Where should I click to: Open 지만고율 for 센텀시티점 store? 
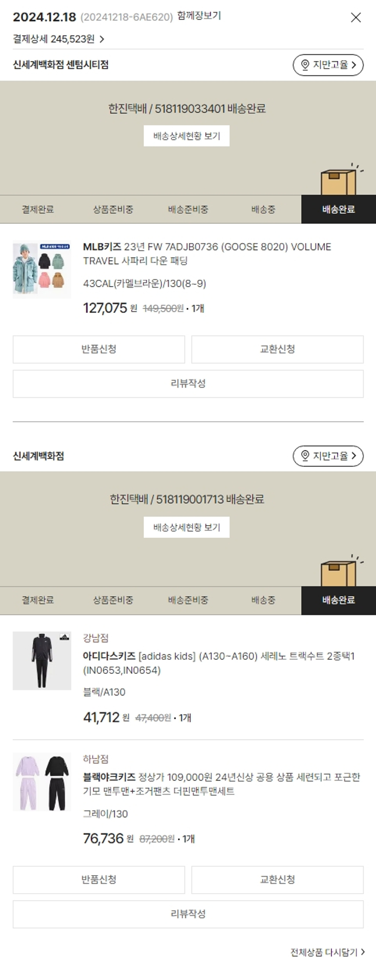pyautogui.click(x=328, y=65)
